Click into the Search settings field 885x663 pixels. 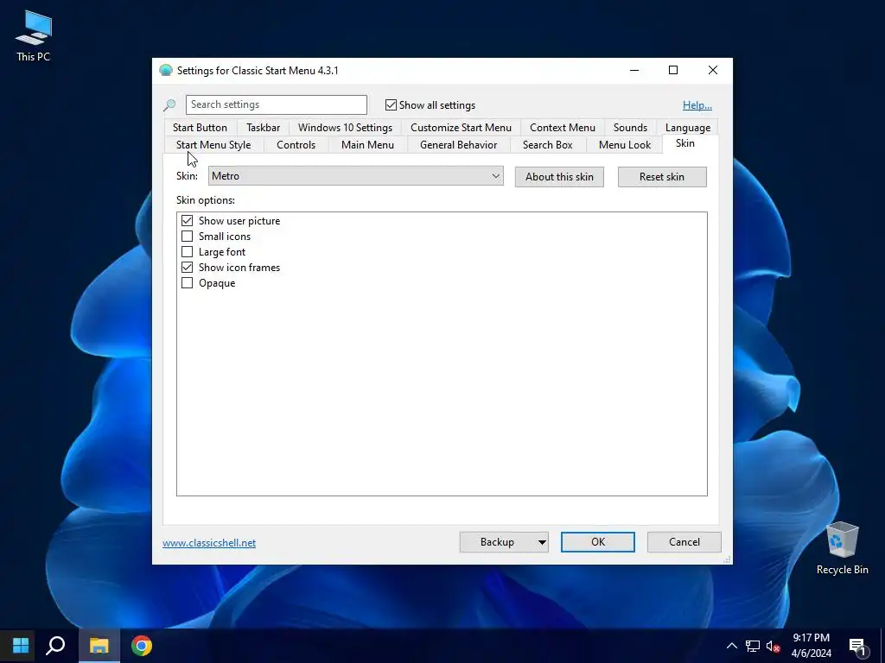tap(276, 104)
